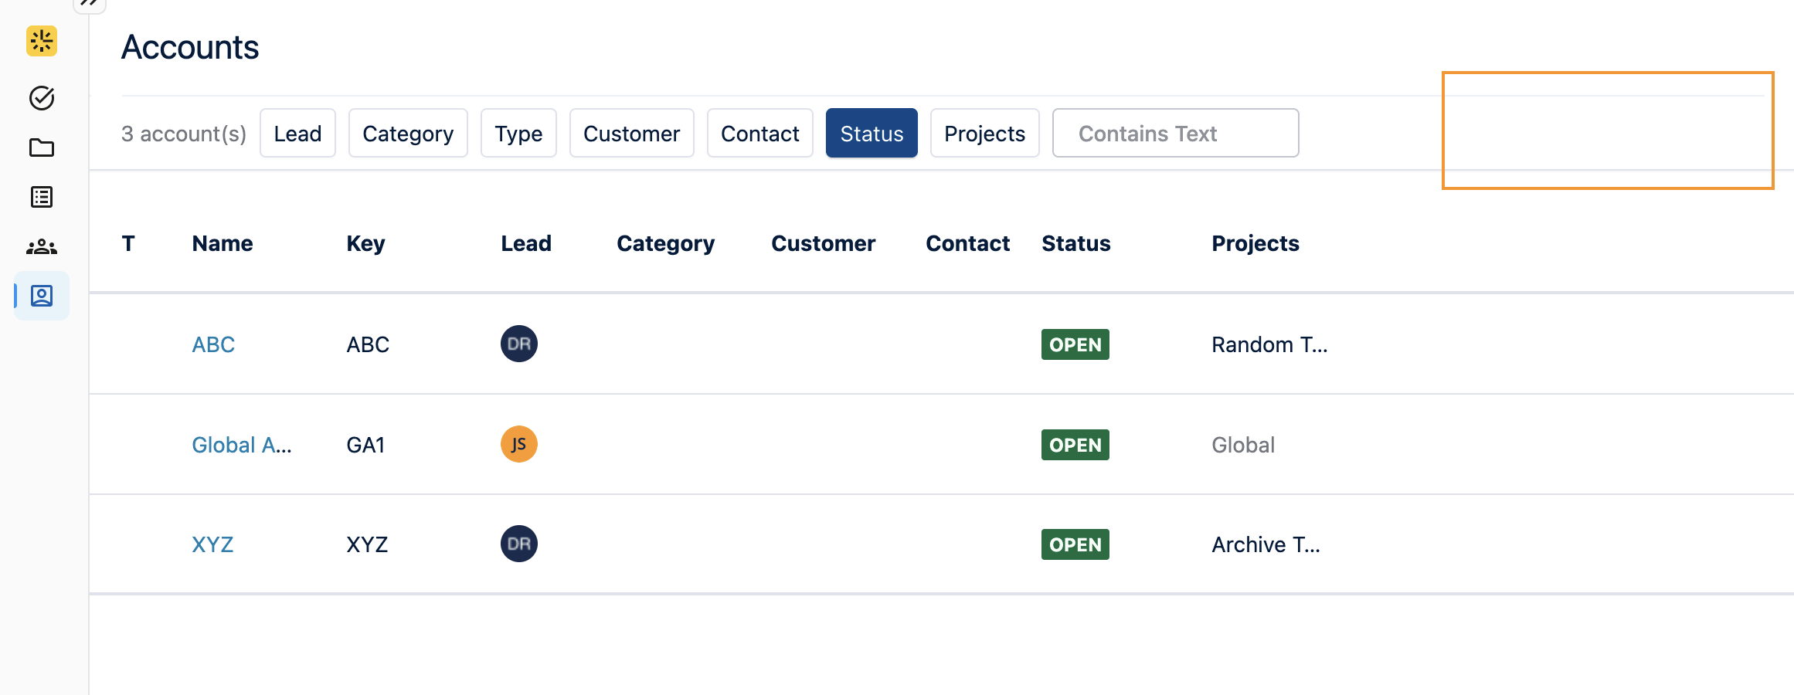The height and width of the screenshot is (695, 1794).
Task: Click the Tempo logo icon
Action: click(x=41, y=42)
